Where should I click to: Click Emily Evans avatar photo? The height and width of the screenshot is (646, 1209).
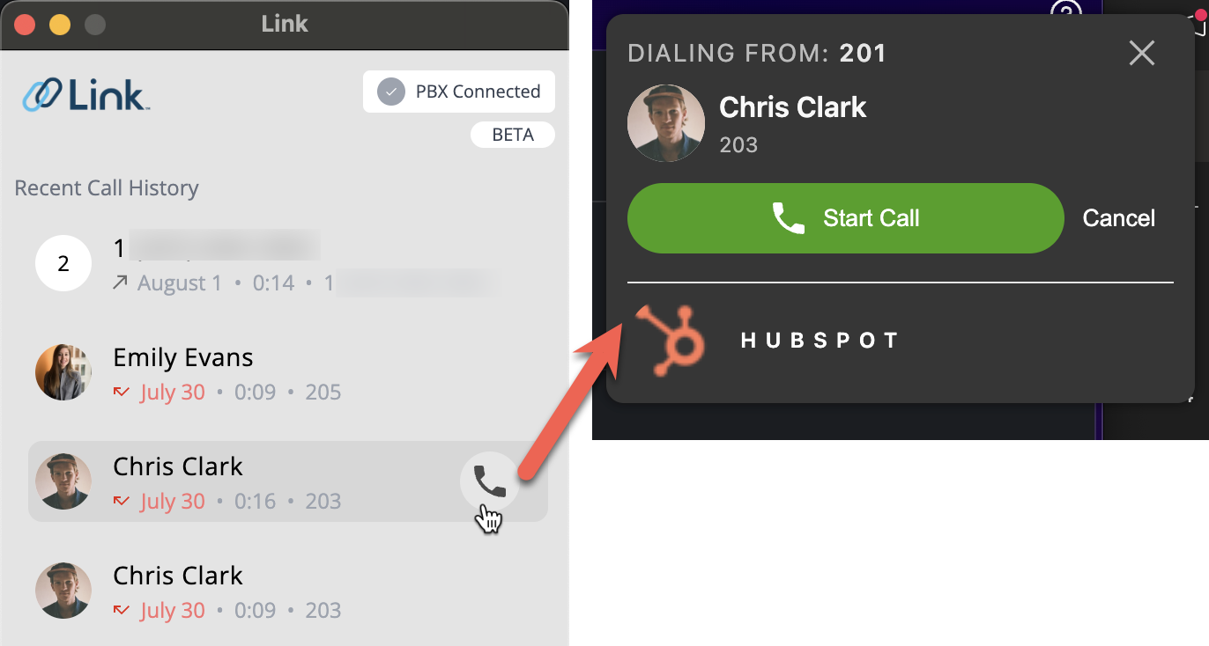click(63, 372)
